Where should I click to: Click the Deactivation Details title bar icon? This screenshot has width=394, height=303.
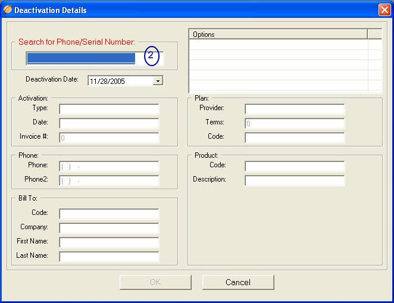click(7, 10)
